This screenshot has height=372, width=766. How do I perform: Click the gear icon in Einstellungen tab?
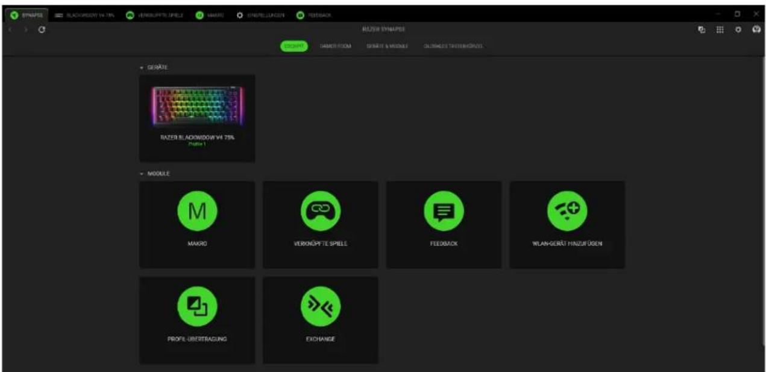241,14
